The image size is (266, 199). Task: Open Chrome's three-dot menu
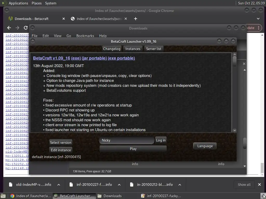coord(258,28)
